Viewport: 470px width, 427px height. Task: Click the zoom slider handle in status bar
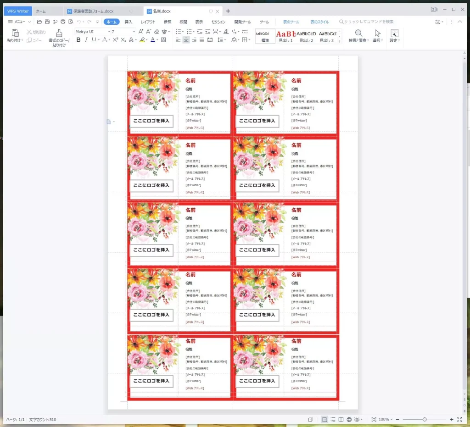pos(425,420)
